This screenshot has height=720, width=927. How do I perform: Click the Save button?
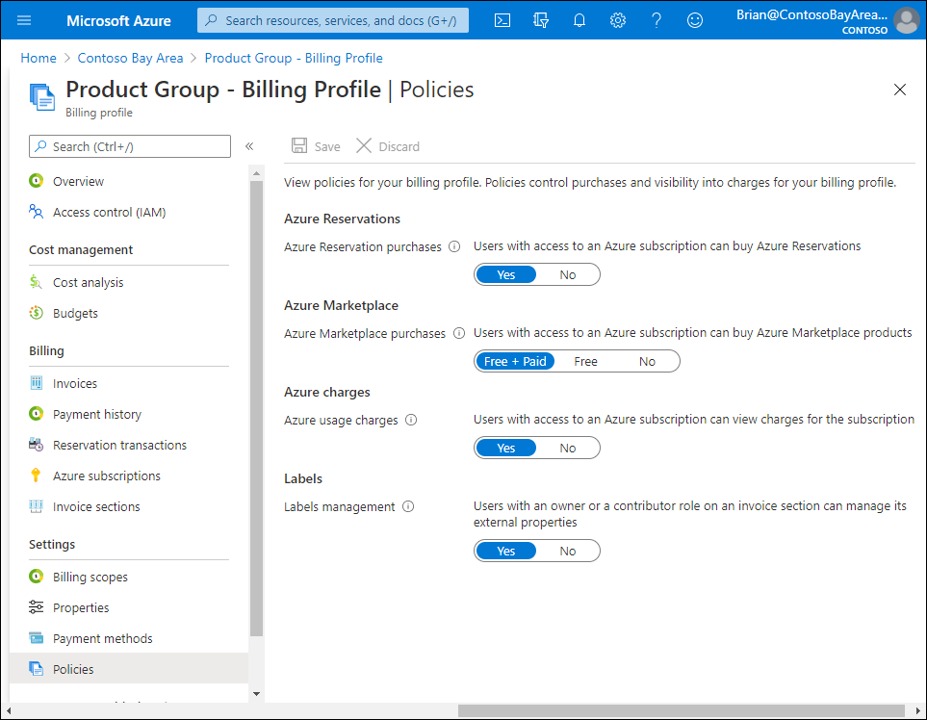pyautogui.click(x=316, y=146)
